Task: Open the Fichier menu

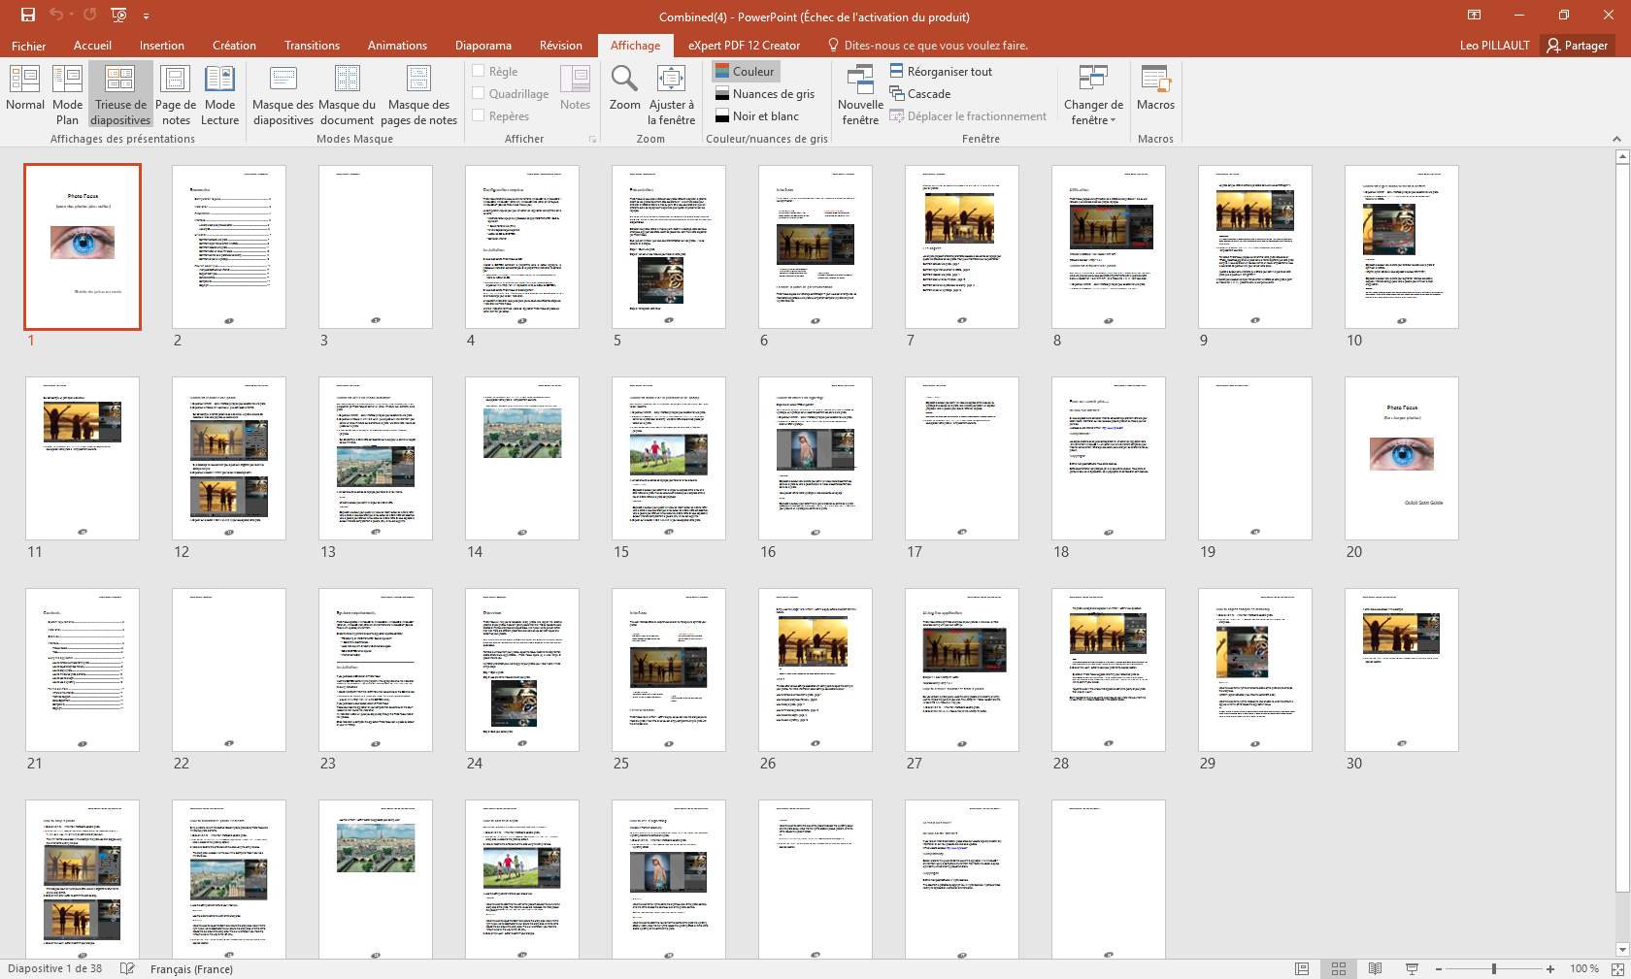Action: pos(29,46)
